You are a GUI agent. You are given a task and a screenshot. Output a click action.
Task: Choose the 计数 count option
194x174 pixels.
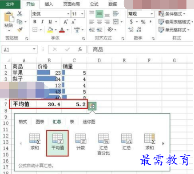80,142
